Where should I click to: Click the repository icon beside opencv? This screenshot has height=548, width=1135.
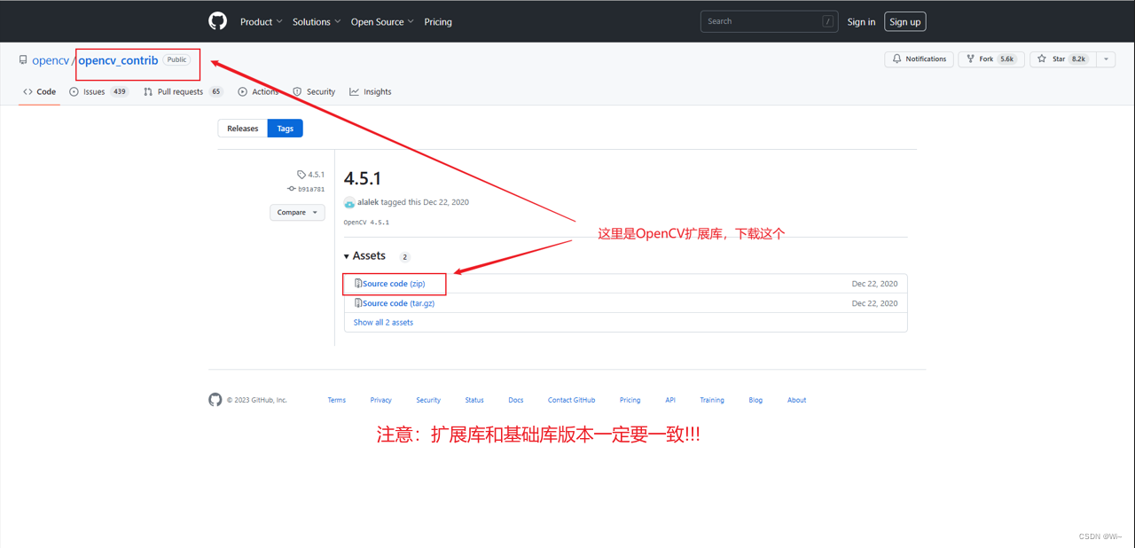click(23, 59)
